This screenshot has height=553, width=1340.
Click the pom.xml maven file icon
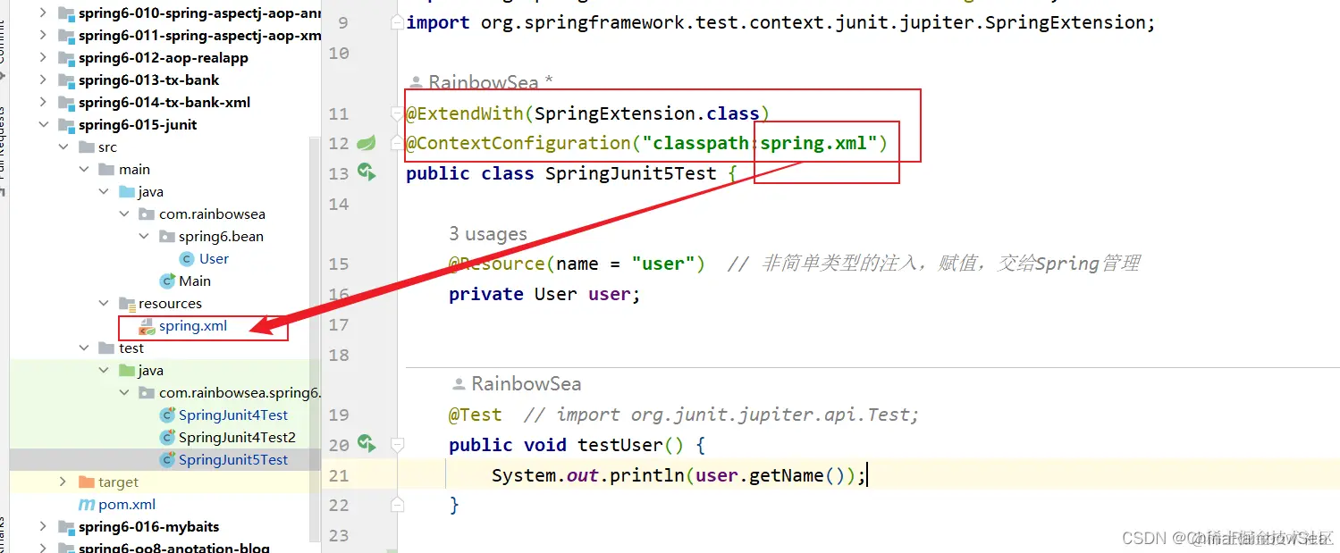tap(88, 505)
